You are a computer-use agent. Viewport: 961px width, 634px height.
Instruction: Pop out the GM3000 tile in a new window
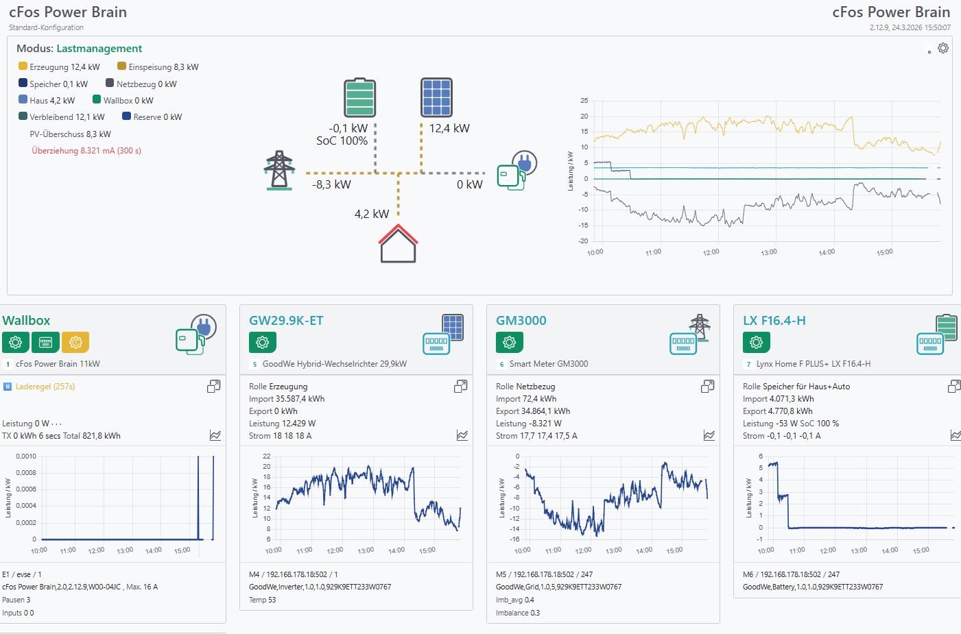(708, 387)
